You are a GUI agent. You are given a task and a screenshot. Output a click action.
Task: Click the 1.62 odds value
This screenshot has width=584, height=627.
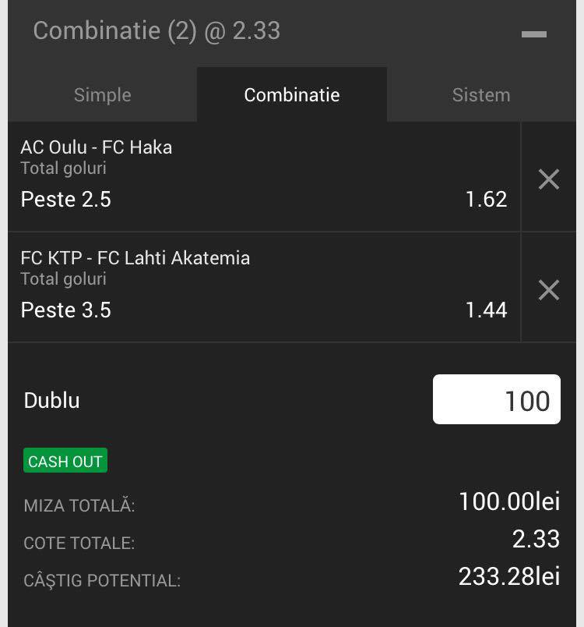[487, 199]
